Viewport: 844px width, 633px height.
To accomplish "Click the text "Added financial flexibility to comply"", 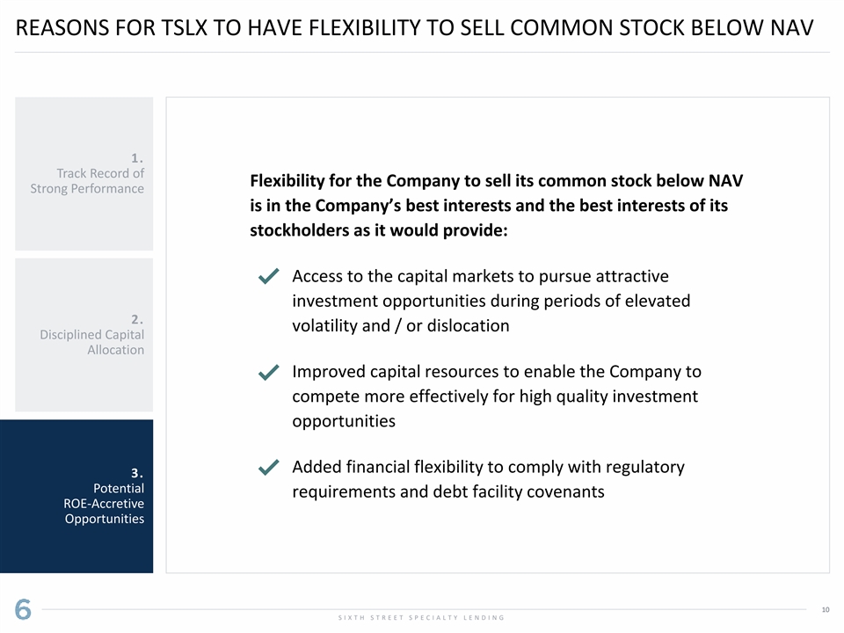I will [488, 467].
